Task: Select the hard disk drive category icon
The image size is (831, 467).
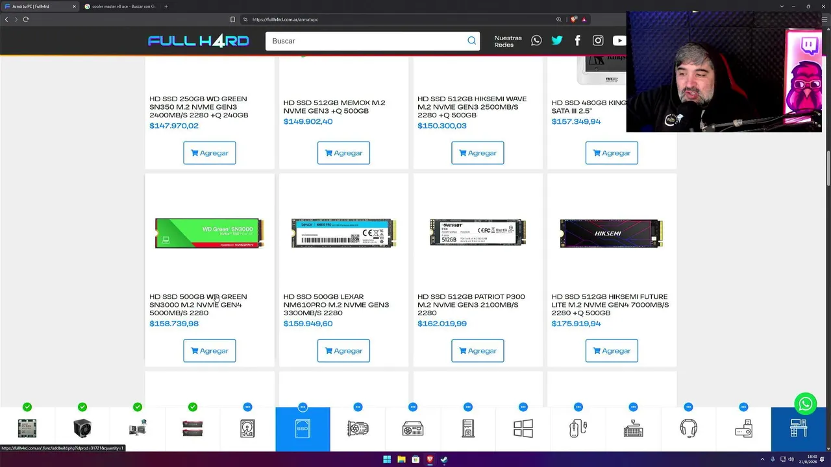Action: click(x=247, y=428)
